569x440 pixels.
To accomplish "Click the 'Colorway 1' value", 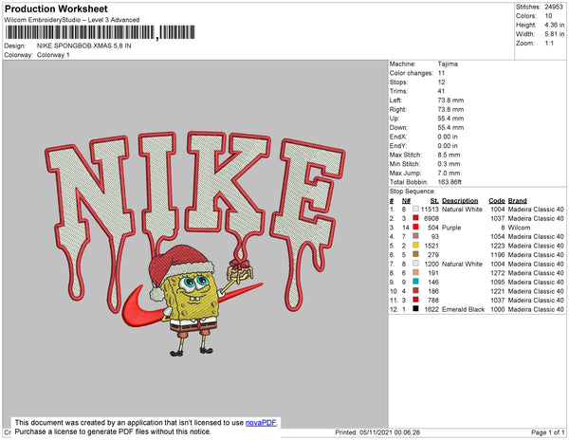I will pos(53,55).
